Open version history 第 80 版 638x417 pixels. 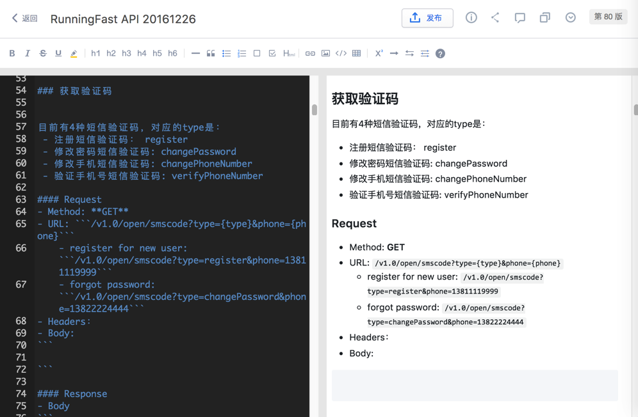609,17
